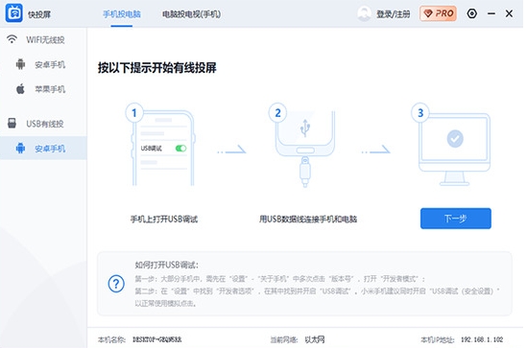Click the 下一步 button
527x348 pixels.
pyautogui.click(x=455, y=219)
